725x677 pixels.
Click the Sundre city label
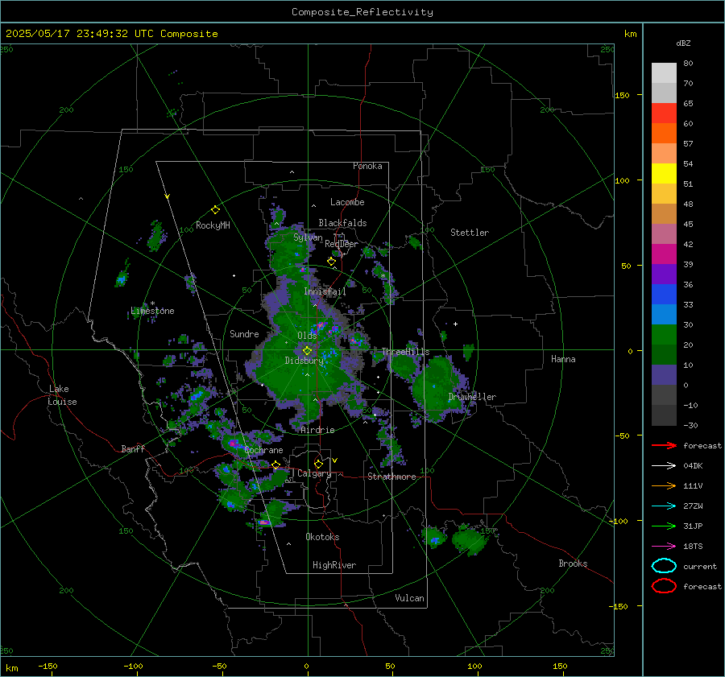click(x=245, y=333)
